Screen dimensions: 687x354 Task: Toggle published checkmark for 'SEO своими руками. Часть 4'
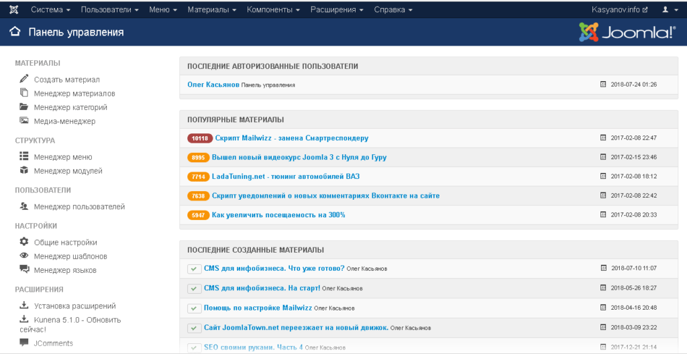(194, 347)
